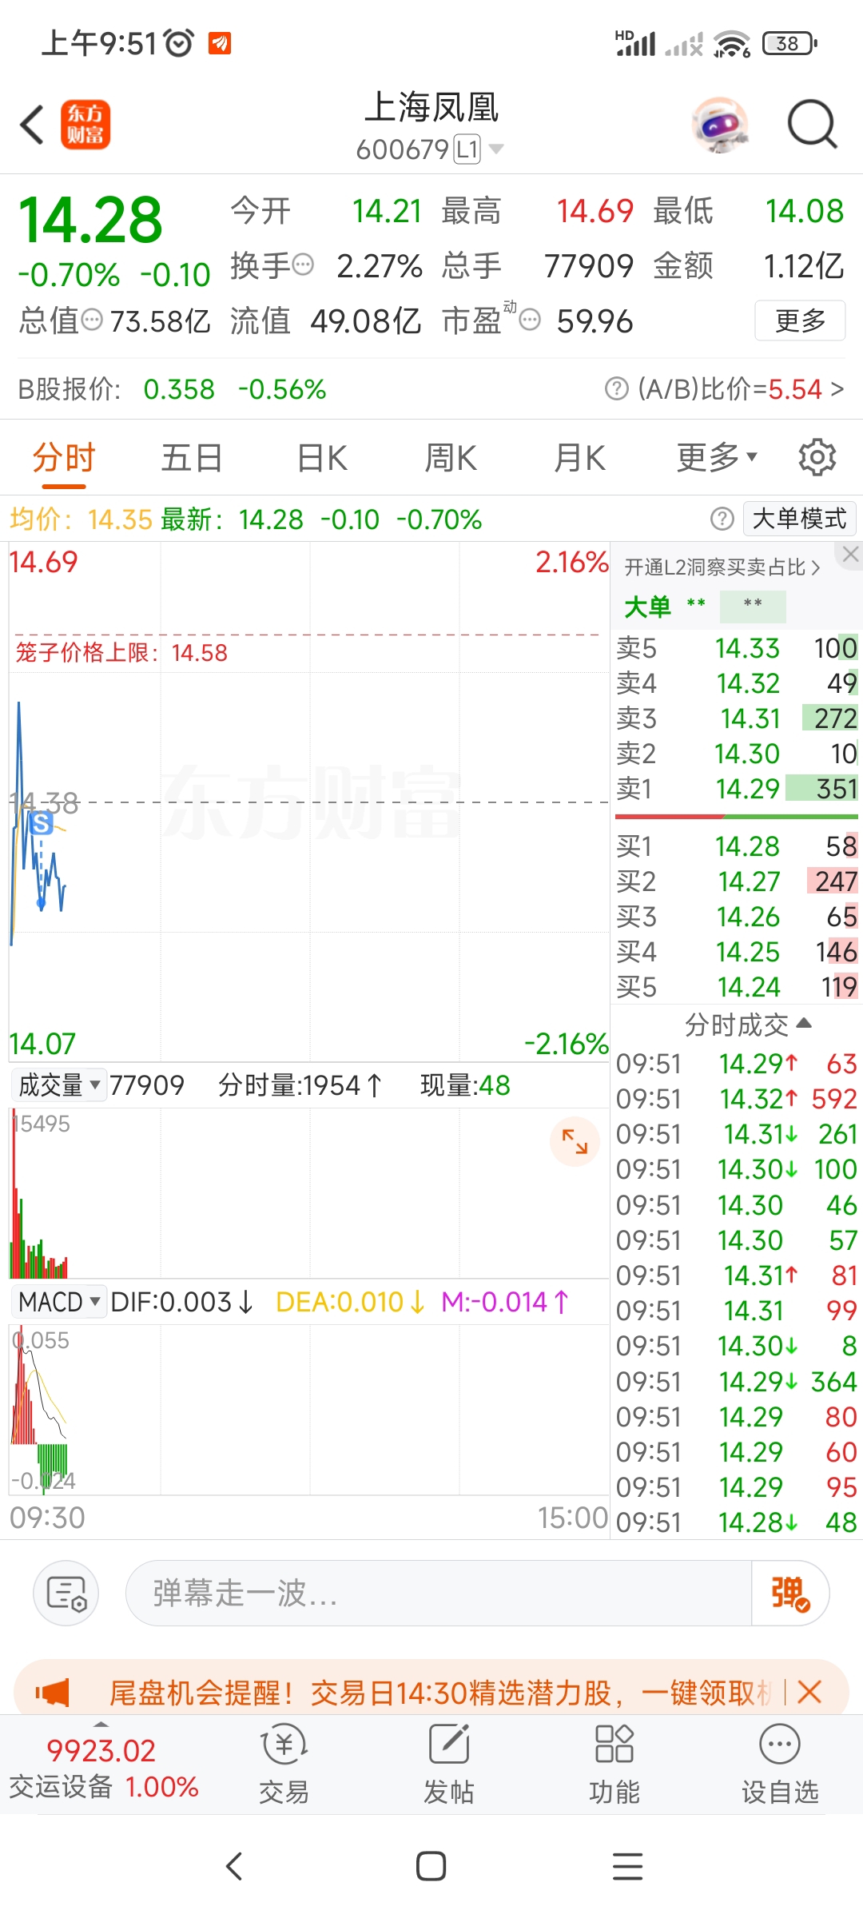
Task: Tap the battery indicator in status bar
Action: point(789,43)
